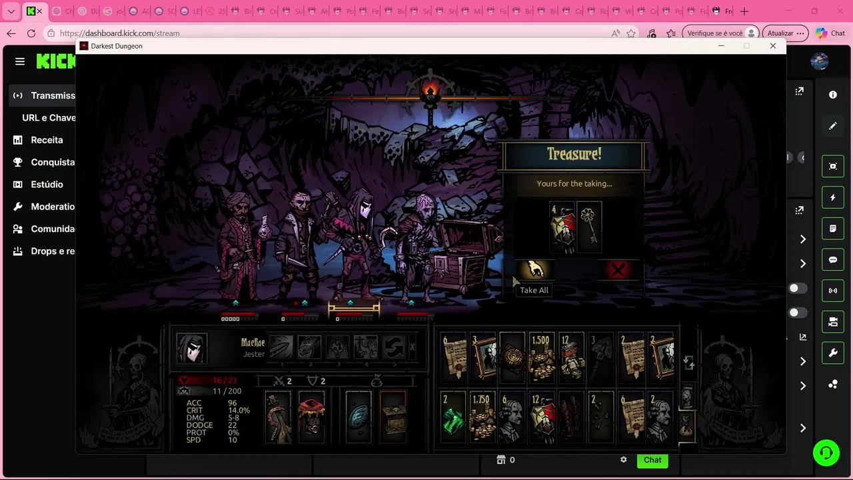Select the bust stack of 6 in inventory
The height and width of the screenshot is (480, 853).
point(511,418)
